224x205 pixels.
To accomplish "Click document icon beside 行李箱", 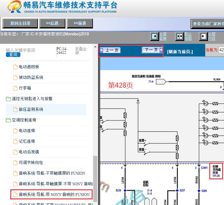I will pyautogui.click(x=15, y=88).
